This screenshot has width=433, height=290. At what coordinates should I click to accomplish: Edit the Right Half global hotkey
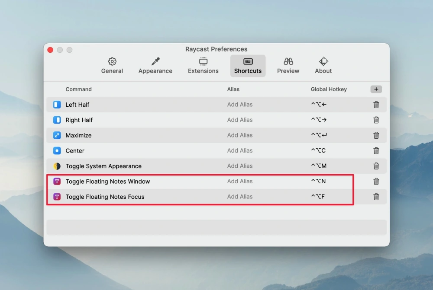pyautogui.click(x=319, y=120)
